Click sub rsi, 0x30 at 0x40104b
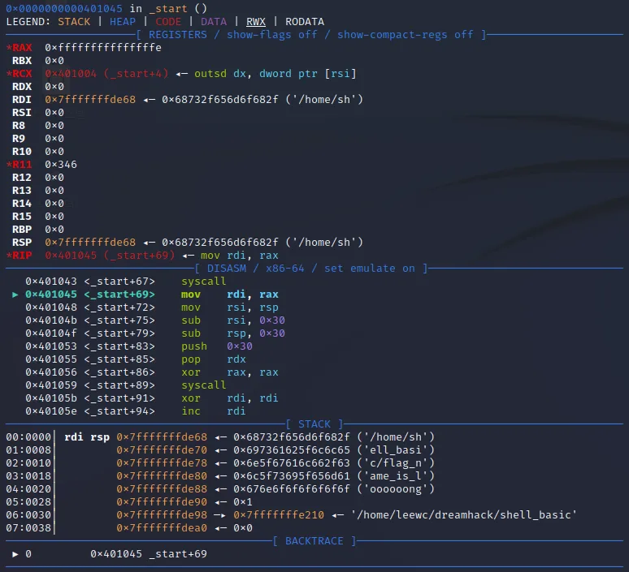Viewport: 629px width, 572px height. pyautogui.click(x=155, y=320)
